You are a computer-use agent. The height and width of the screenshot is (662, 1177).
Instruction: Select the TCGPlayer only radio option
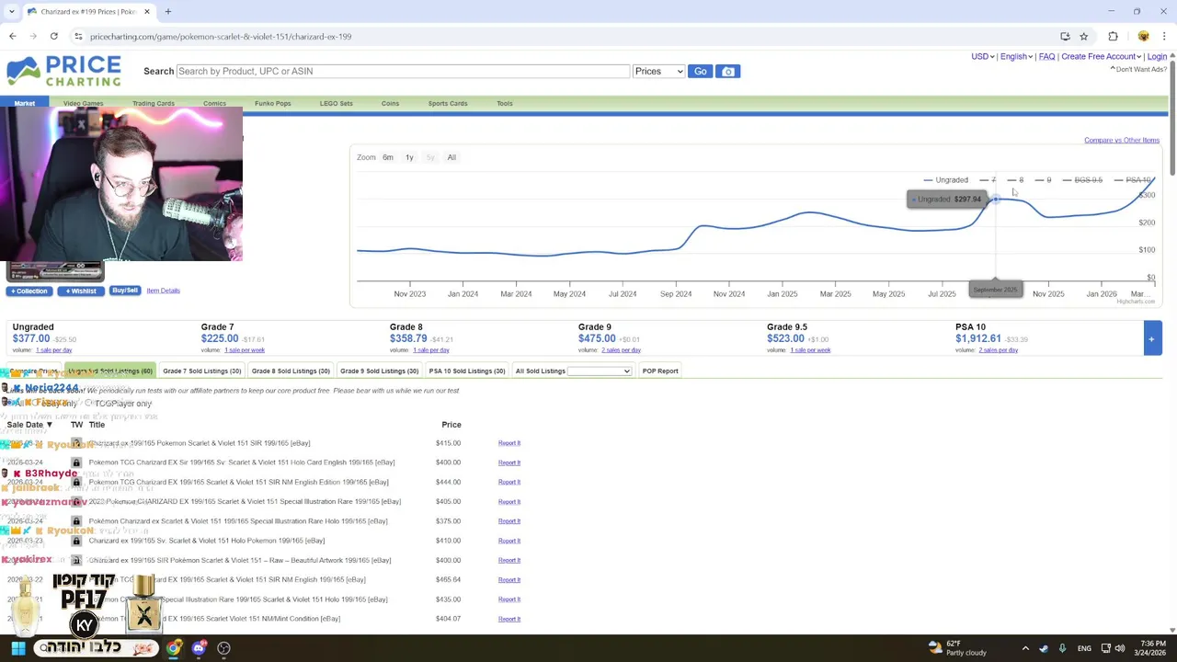click(x=90, y=404)
